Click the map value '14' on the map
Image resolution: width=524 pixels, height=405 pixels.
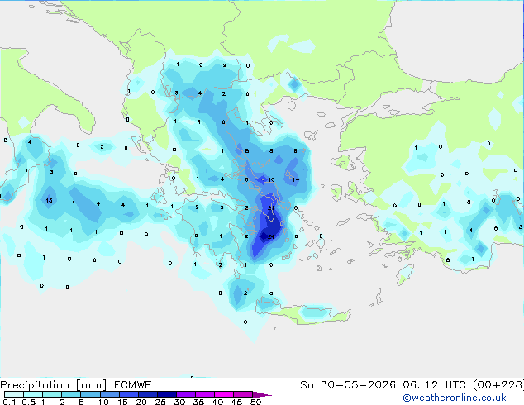[296, 180]
